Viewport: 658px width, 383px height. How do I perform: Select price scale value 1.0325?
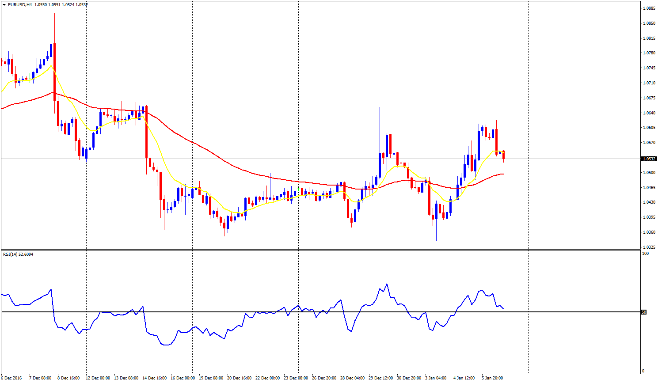tap(649, 247)
